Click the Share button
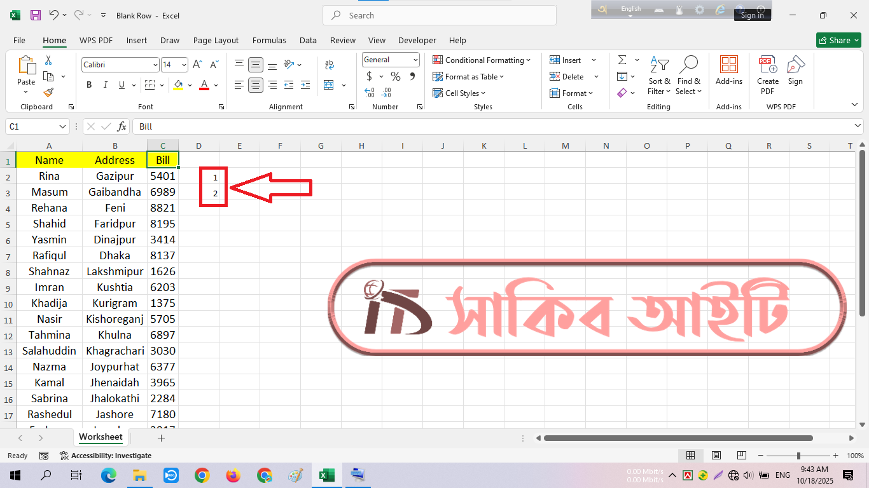 click(x=838, y=40)
